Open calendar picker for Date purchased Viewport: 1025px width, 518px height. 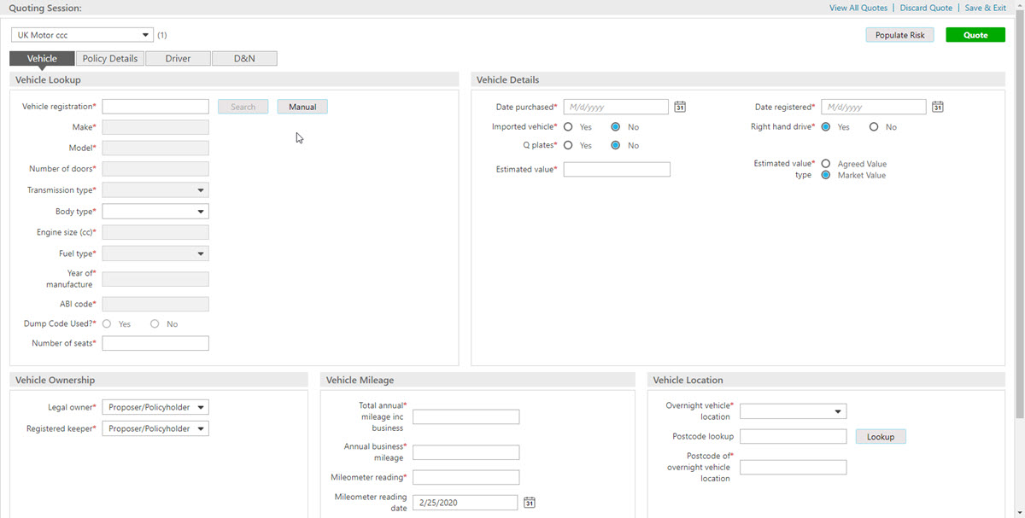coord(680,108)
